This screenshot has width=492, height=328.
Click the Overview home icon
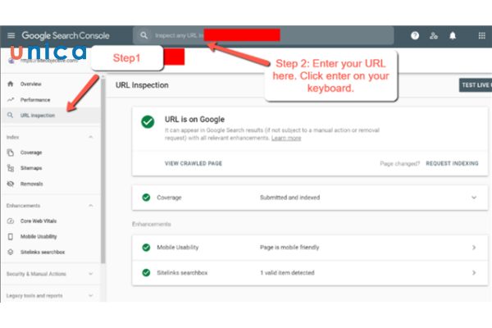11,84
